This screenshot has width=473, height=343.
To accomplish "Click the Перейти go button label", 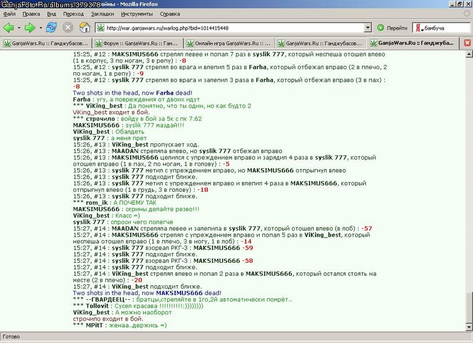I will coord(397,28).
